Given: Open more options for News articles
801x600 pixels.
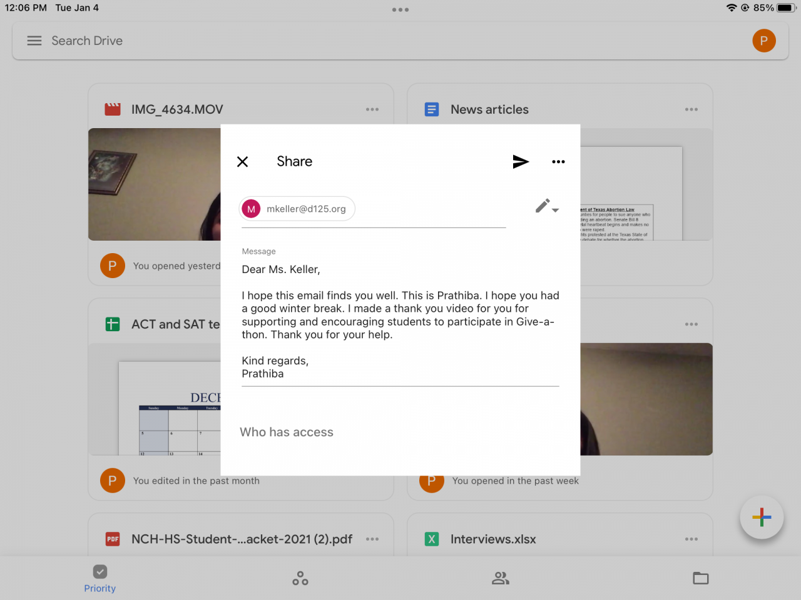Looking at the screenshot, I should [691, 109].
